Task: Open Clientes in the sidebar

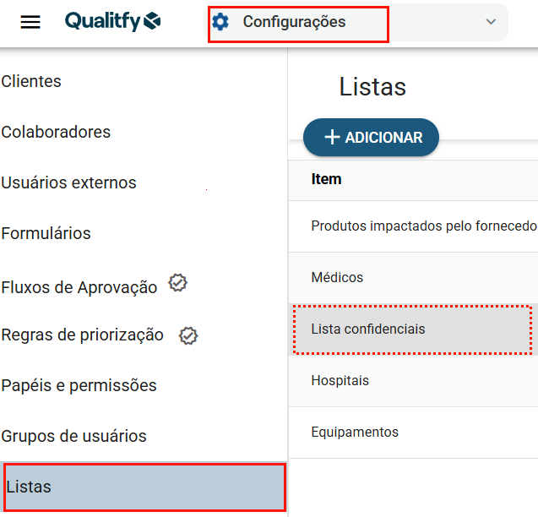Action: click(x=31, y=81)
